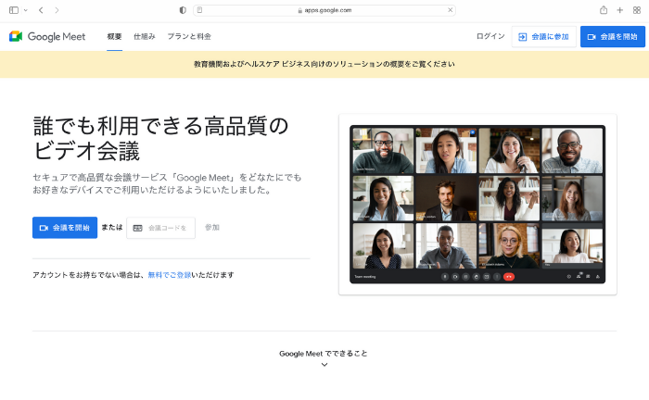This screenshot has height=400, width=649.
Task: Stop loading with the X in address bar
Action: (x=451, y=10)
